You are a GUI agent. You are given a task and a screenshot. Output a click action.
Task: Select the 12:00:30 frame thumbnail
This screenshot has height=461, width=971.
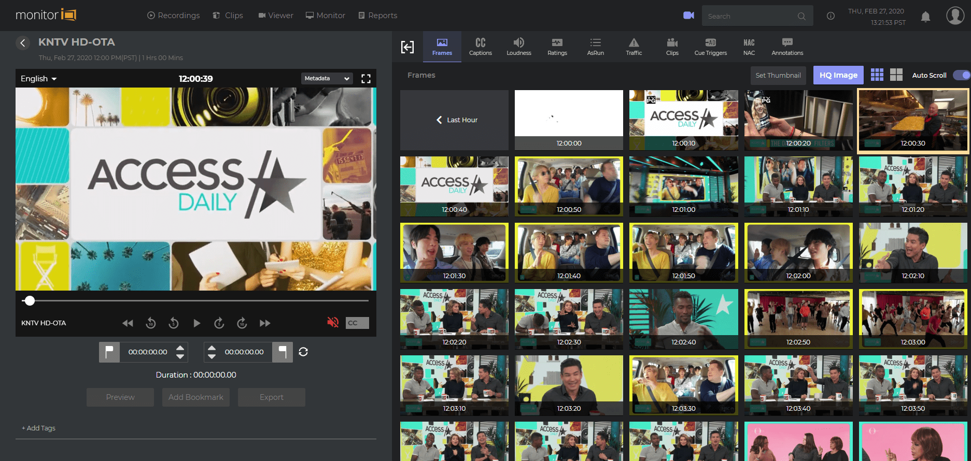pos(913,121)
